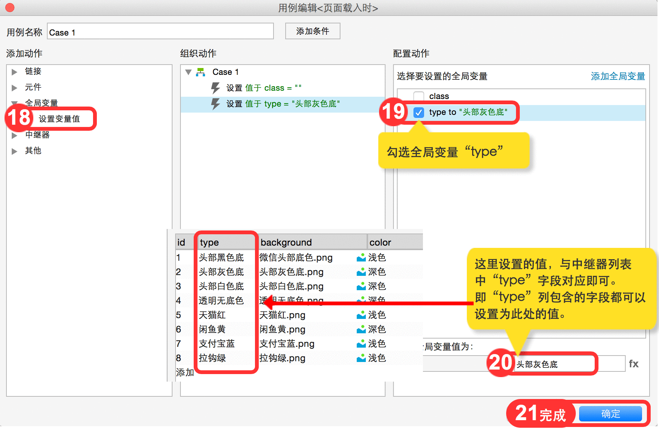This screenshot has width=659, height=430.
Task: Click the type to 头部灰色底 row
Action: point(521,113)
